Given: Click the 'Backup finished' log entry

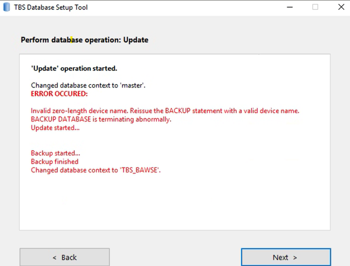Looking at the screenshot, I should (54, 162).
